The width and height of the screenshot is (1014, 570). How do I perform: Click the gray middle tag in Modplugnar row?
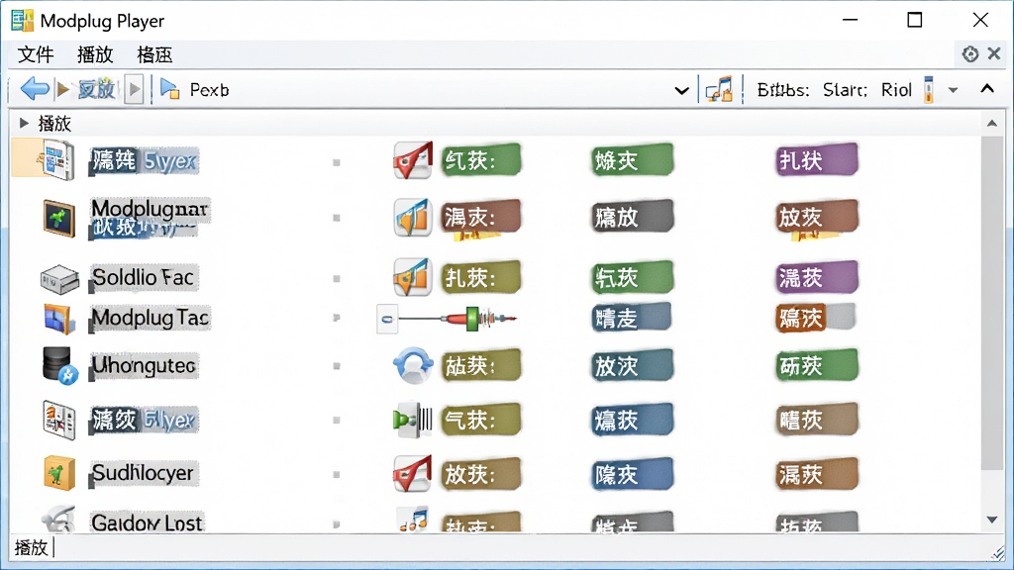pyautogui.click(x=632, y=217)
